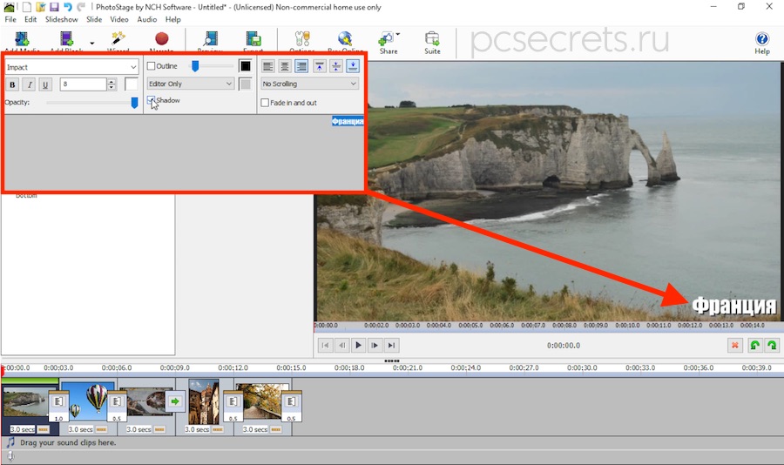Align text center
Screen dimensions: 784x465
[285, 66]
